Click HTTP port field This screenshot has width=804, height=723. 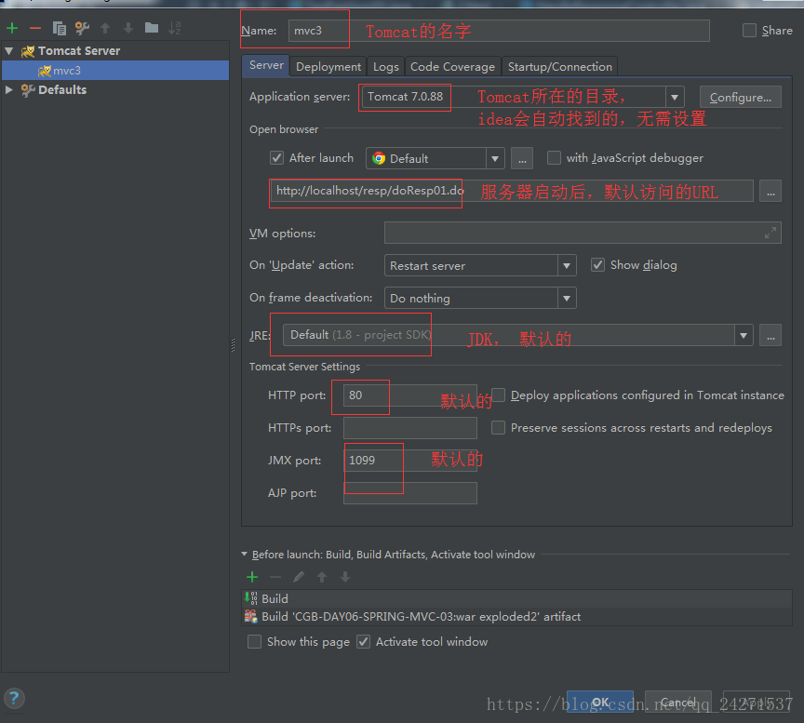point(409,395)
